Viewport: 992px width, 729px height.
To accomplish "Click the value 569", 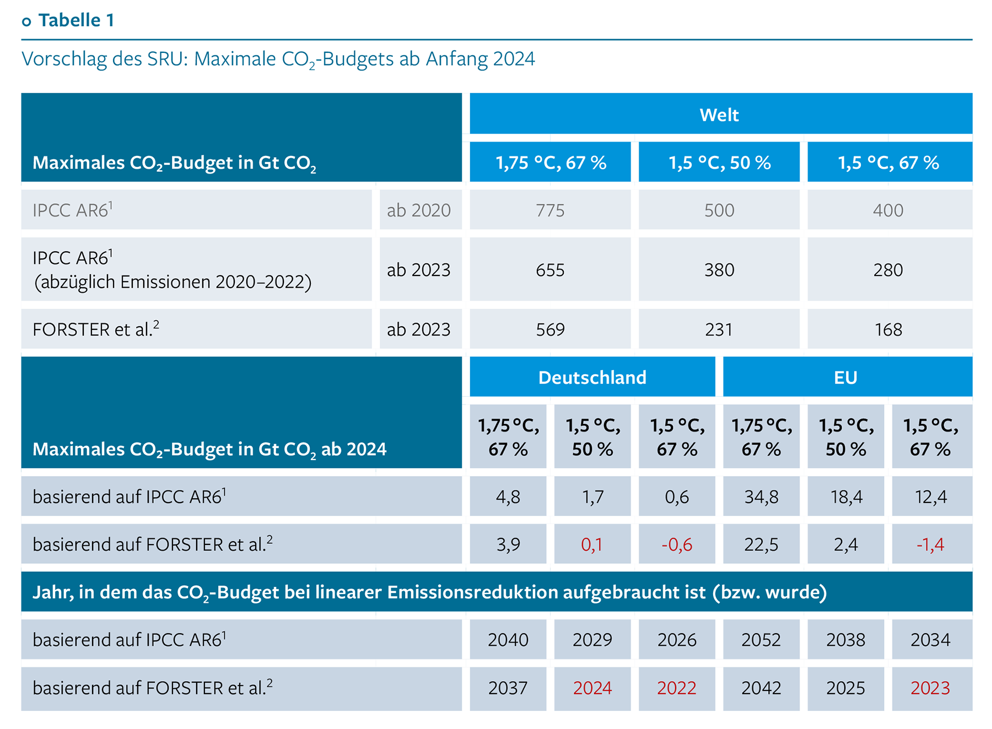I will coord(551,329).
